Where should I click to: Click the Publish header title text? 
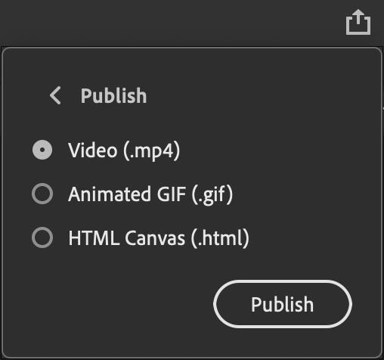coord(113,95)
